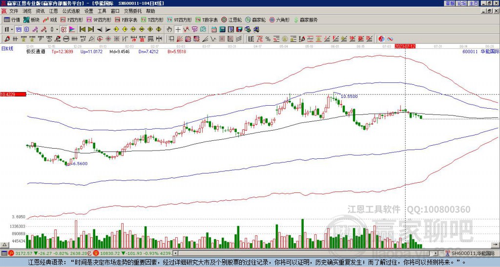Image resolution: width=500 pixels, height=267 pixels.
Task: Open the P四方形 tool
Action: [x=72, y=19]
